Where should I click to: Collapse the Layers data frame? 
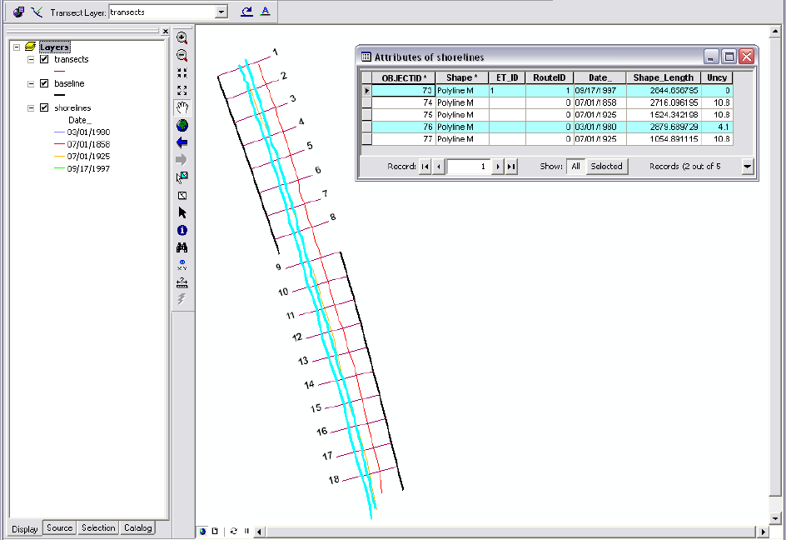pos(17,47)
